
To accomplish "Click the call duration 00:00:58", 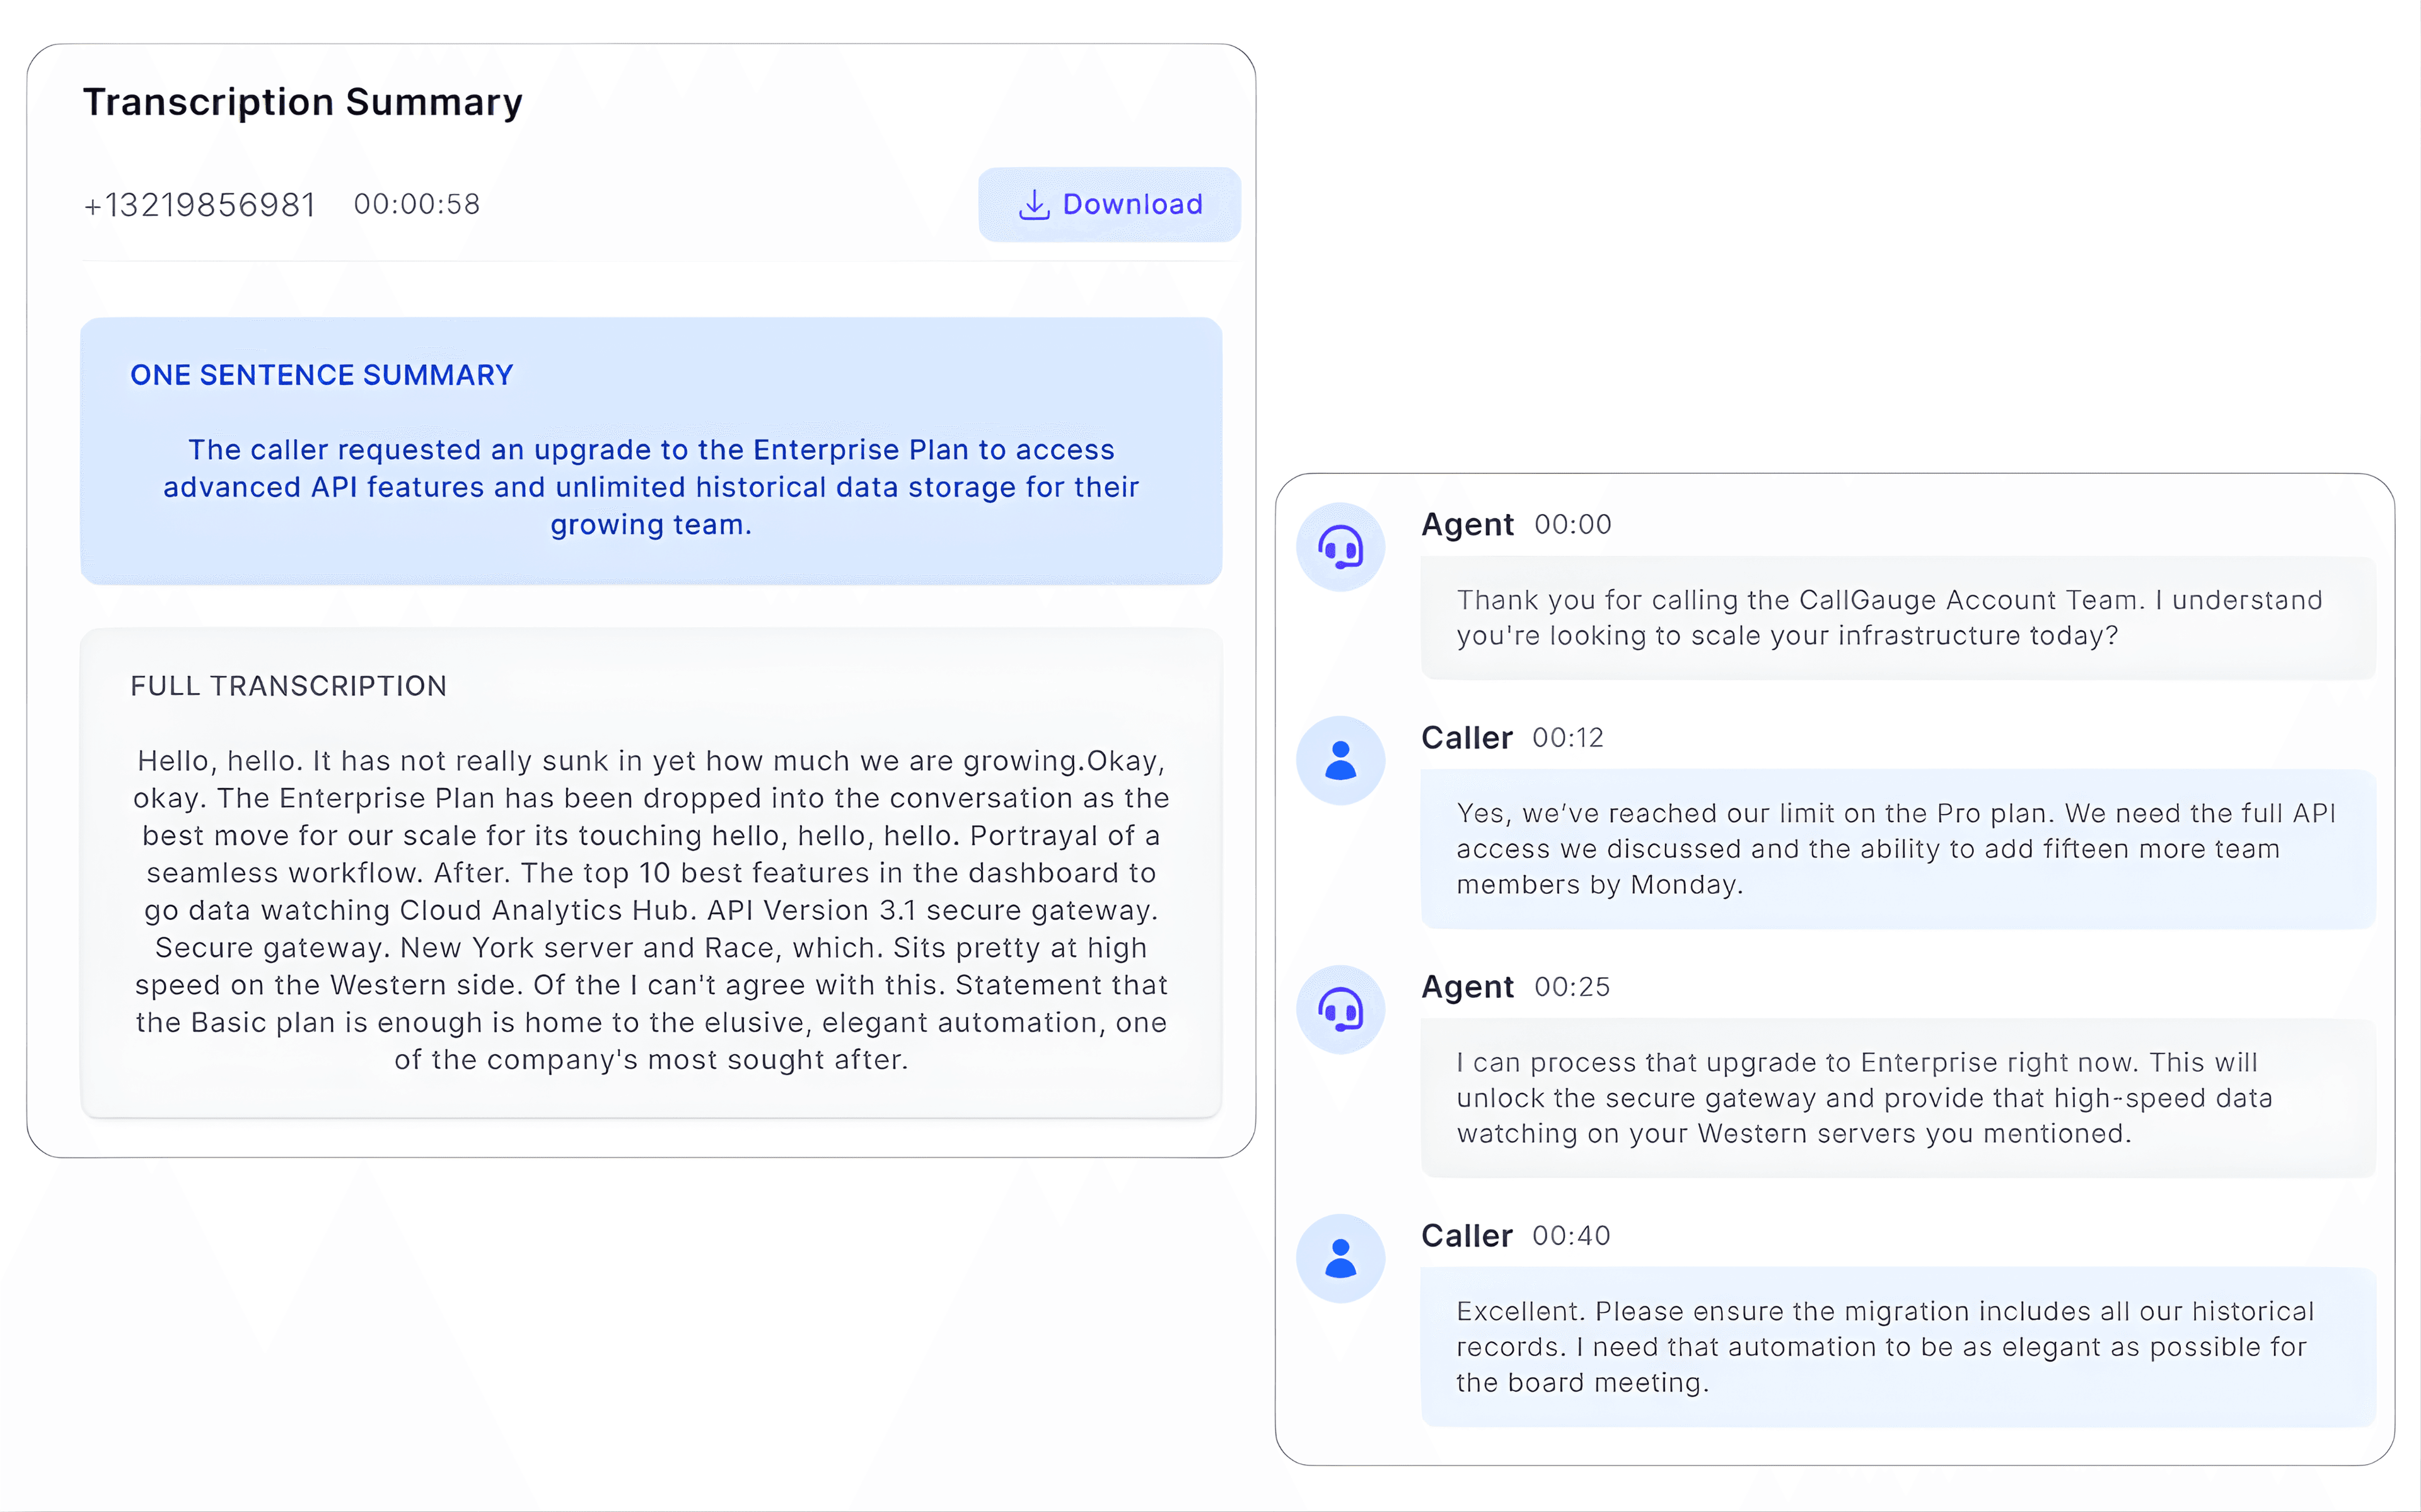I will (x=417, y=204).
